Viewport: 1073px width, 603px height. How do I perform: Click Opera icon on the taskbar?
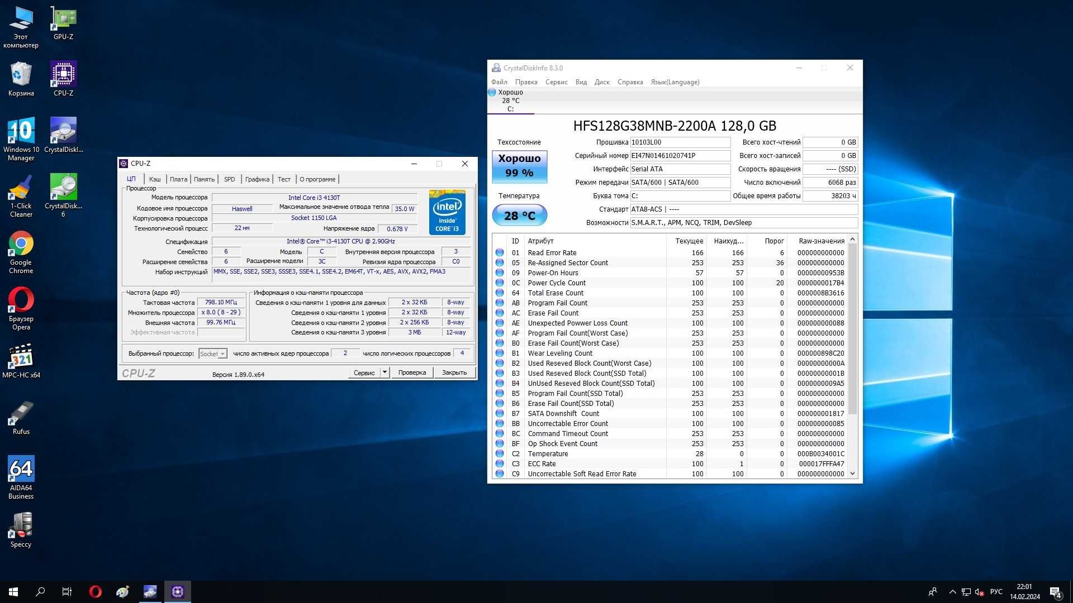95,592
